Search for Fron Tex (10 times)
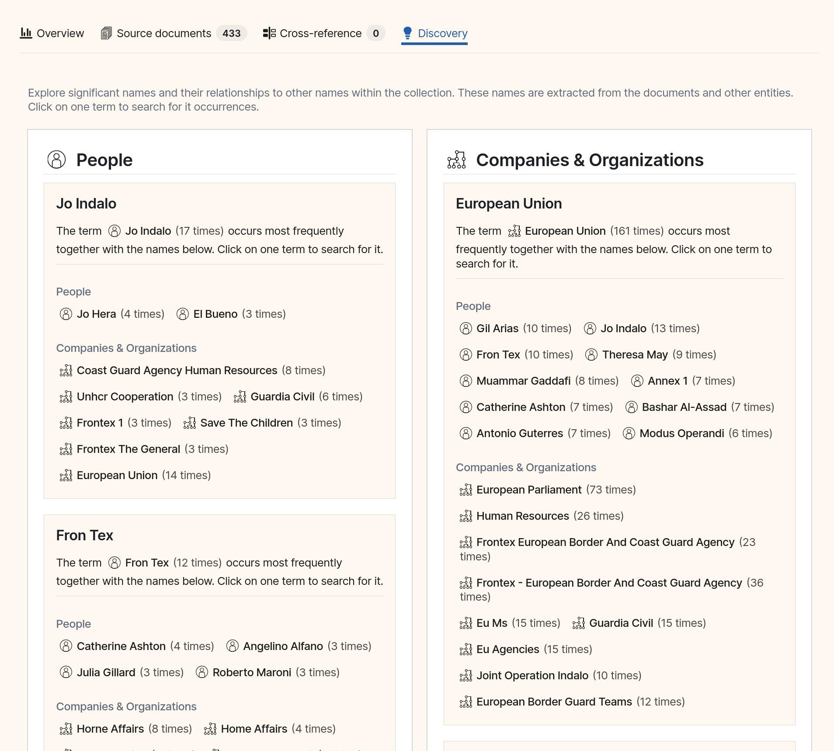Image resolution: width=834 pixels, height=751 pixels. [x=516, y=355]
